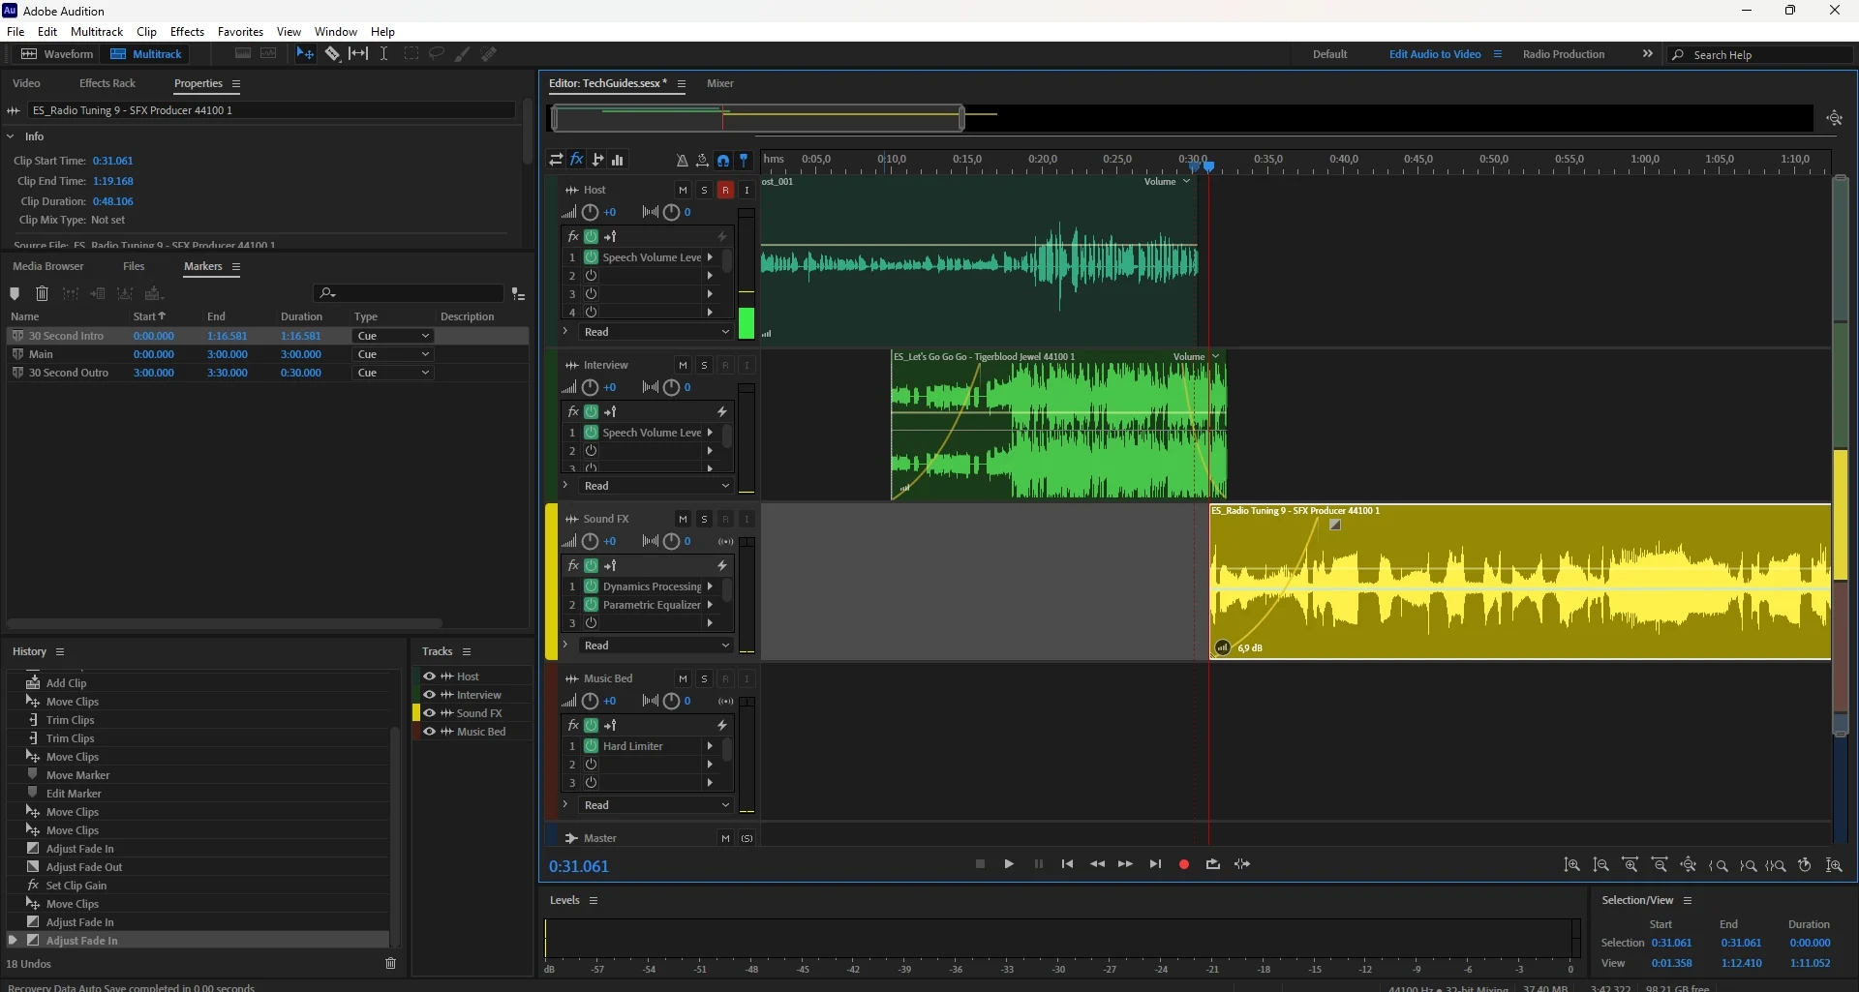Screen dimensions: 1859x992
Task: Open Type dropdown for Main marker
Action: pyautogui.click(x=393, y=354)
